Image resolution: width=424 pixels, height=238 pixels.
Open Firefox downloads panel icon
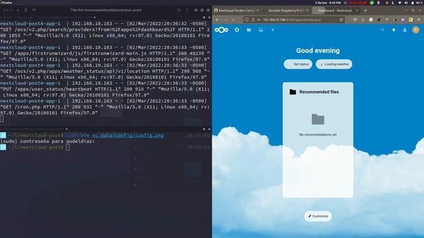(363, 20)
